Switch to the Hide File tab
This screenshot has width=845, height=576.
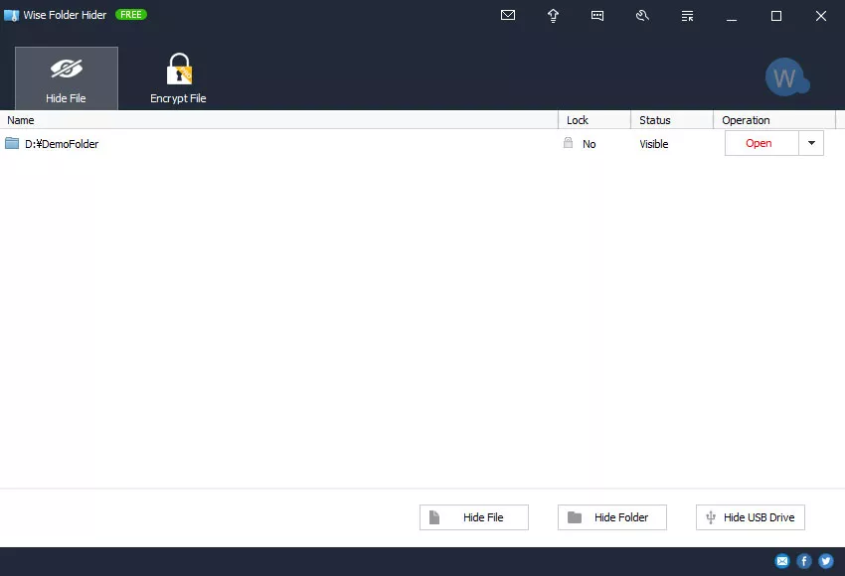(67, 78)
